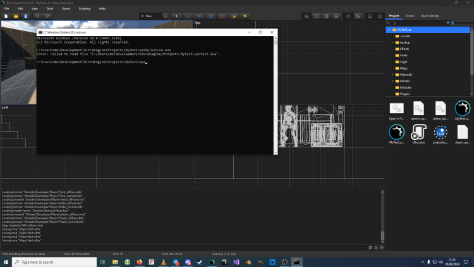Open the Help menu
This screenshot has width=474, height=267.
pos(102,9)
